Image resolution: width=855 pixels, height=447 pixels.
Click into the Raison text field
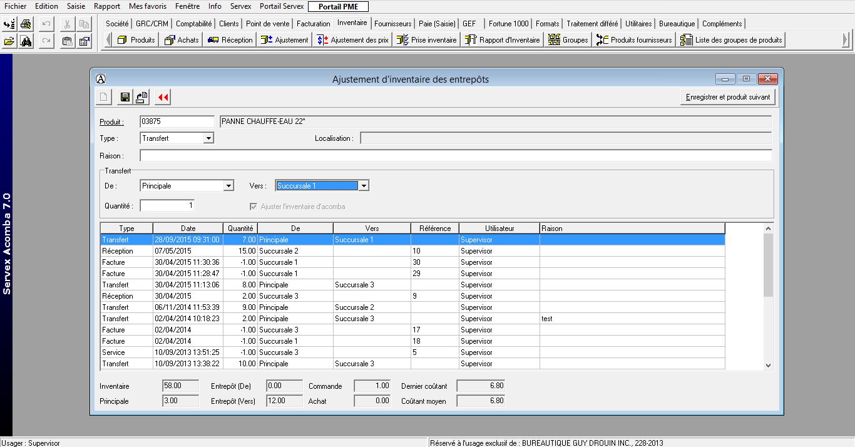pyautogui.click(x=455, y=156)
